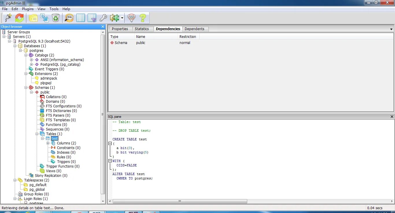395x213 pixels.
Task: Select the plpgsql extension
Action: point(46,83)
